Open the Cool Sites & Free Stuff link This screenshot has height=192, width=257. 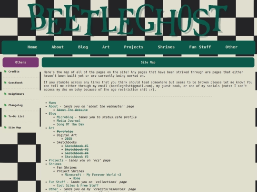pyautogui.click(x=78, y=185)
